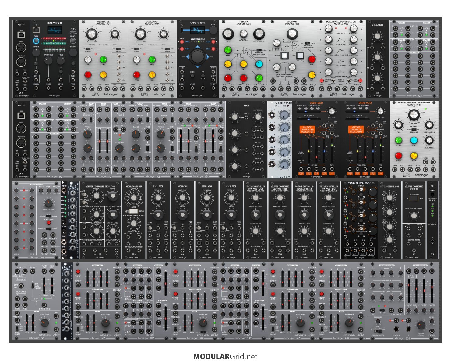Image resolution: width=451 pixels, height=363 pixels.
Task: Flip REPEAT/SINGLE switch on 182 sequencer
Action: 49,216
